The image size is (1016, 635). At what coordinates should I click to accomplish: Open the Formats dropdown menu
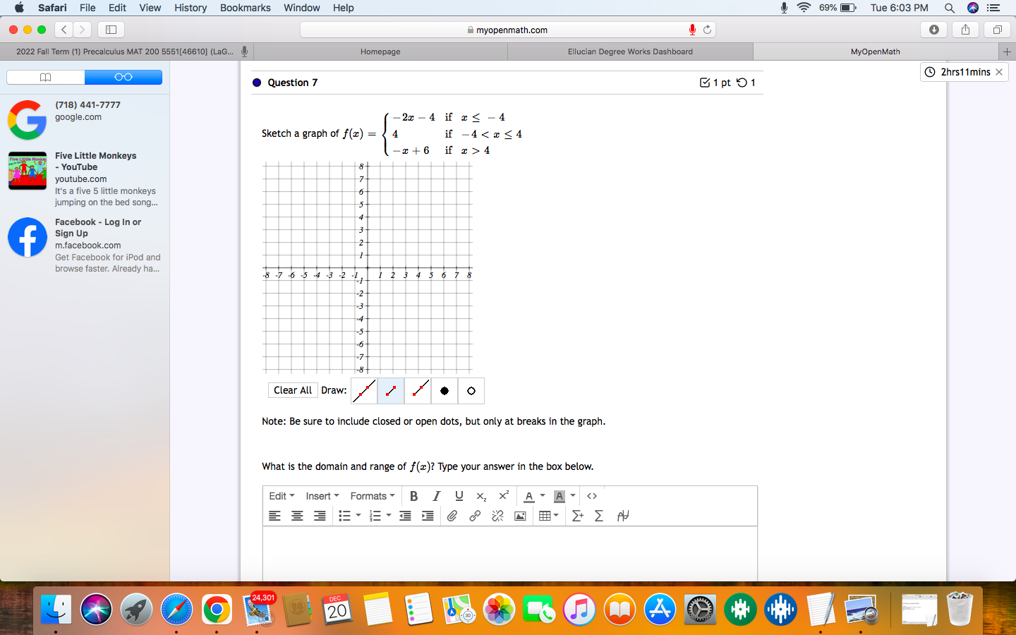(x=373, y=496)
